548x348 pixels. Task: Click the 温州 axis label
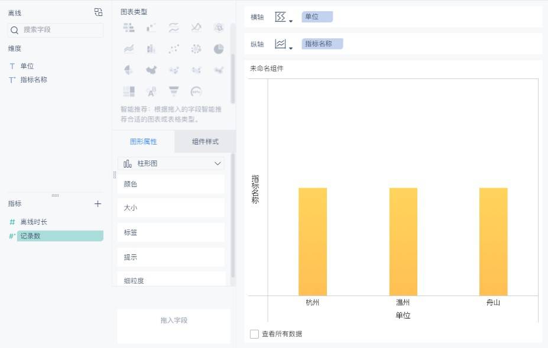(403, 303)
